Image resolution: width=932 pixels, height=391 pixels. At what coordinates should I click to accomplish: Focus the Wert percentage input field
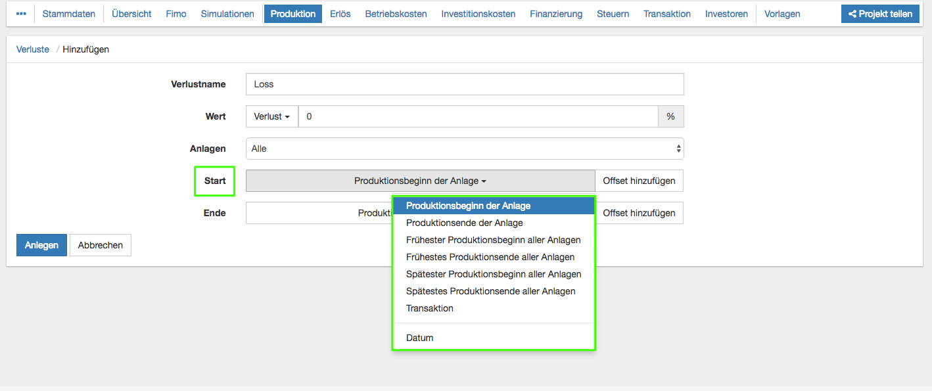pyautogui.click(x=477, y=116)
